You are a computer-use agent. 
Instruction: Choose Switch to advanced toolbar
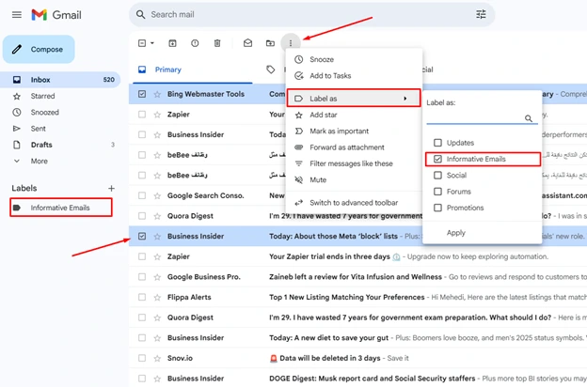pos(354,203)
